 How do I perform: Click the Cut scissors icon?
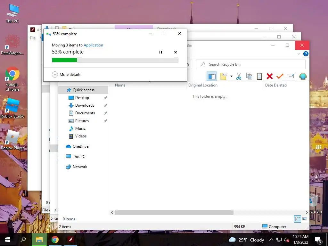coord(239,76)
